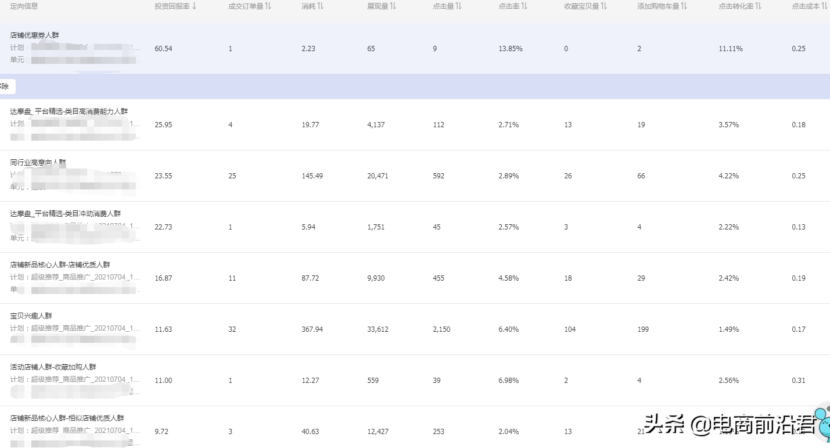This screenshot has width=830, height=448.
Task: Click the partially visible 移除 button
Action: pyautogui.click(x=6, y=87)
